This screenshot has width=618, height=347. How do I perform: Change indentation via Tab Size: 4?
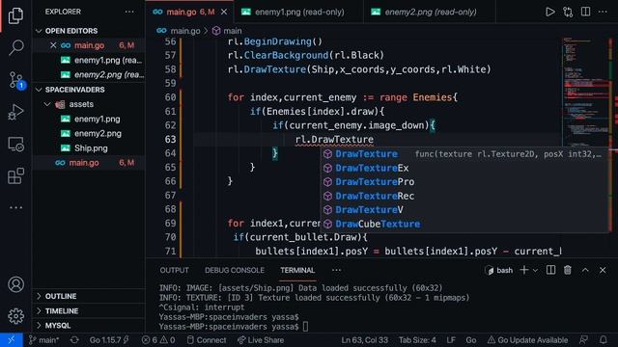(417, 340)
